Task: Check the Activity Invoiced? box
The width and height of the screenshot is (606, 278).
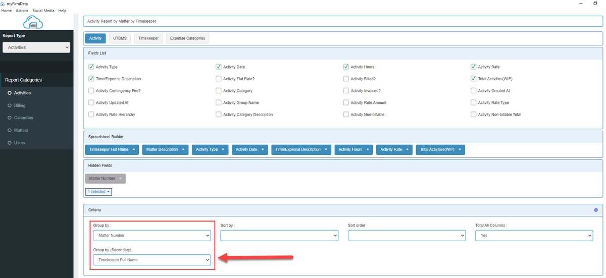Action: (346, 91)
